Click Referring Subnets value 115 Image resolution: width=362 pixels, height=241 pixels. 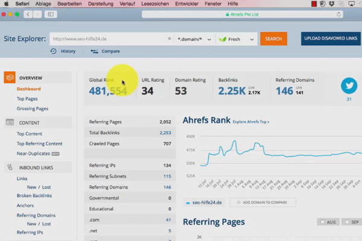click(x=167, y=176)
